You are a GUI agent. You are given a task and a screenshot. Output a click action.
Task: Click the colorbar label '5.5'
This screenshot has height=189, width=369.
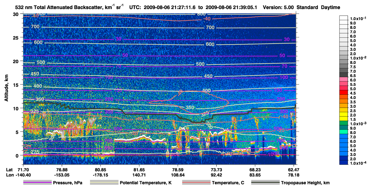pyautogui.click(x=353, y=84)
